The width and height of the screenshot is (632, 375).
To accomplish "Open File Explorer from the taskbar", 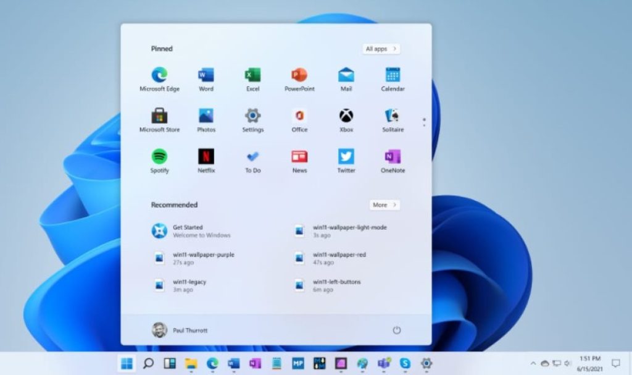I will [191, 364].
